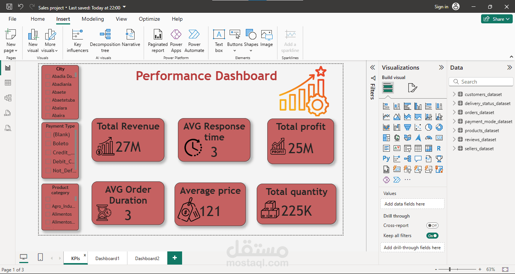515x274 pixels.
Task: Open the Home ribbon tab
Action: 38,19
